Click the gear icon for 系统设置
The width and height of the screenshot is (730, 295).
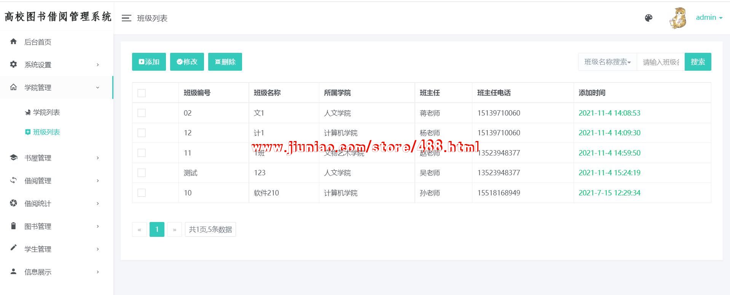(x=13, y=64)
